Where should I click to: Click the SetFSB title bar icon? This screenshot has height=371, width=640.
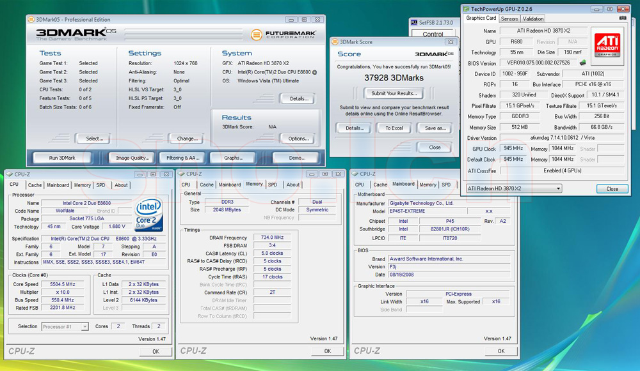[x=414, y=22]
